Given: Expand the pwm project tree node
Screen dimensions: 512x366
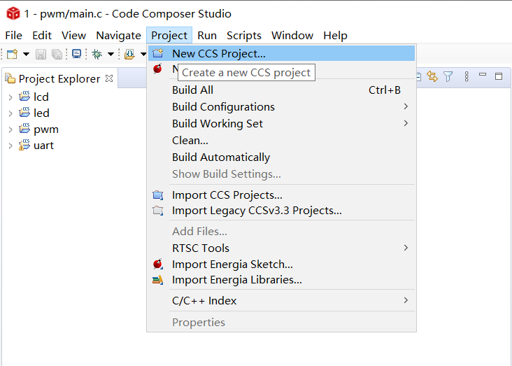Looking at the screenshot, I should [x=10, y=129].
